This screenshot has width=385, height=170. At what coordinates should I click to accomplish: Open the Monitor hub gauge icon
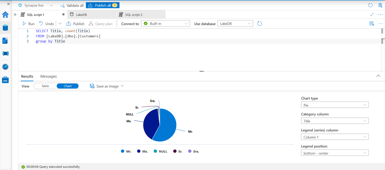click(x=5, y=67)
